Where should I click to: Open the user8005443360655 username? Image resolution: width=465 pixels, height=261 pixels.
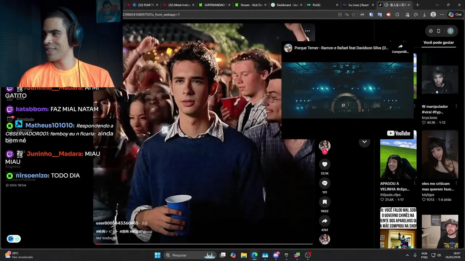[117, 223]
